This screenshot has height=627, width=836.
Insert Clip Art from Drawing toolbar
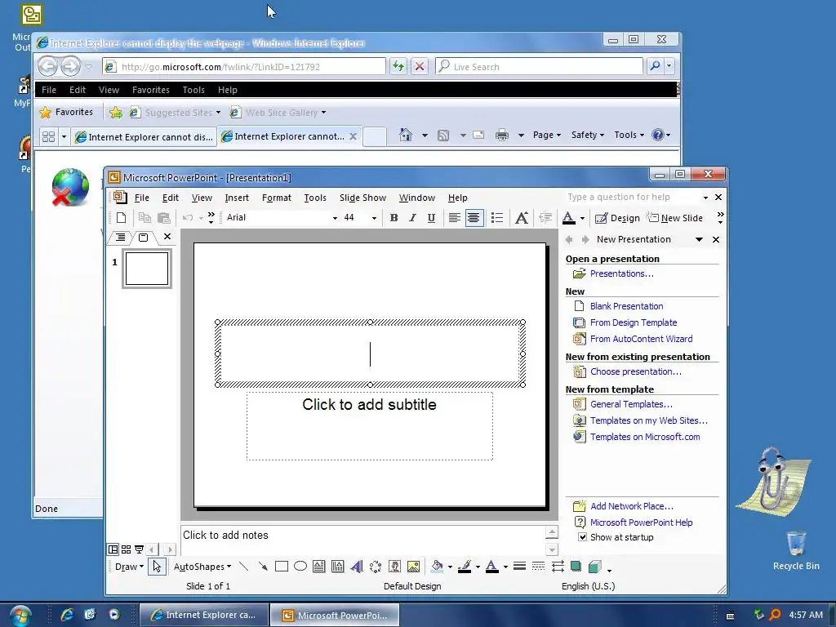click(x=394, y=567)
